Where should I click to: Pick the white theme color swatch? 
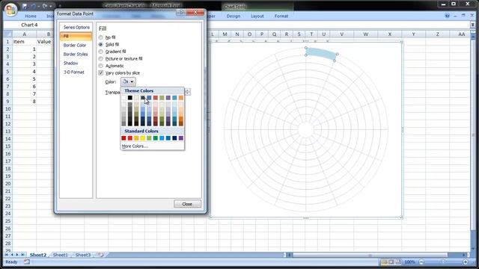click(x=123, y=98)
